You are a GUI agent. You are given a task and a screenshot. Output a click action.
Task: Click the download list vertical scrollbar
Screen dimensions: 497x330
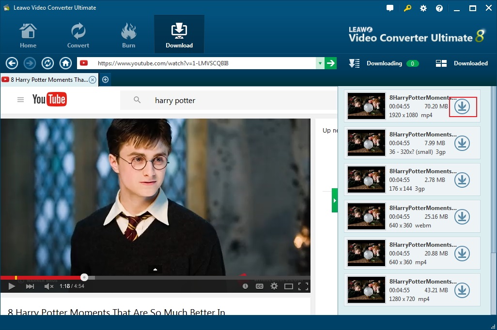tap(493, 169)
